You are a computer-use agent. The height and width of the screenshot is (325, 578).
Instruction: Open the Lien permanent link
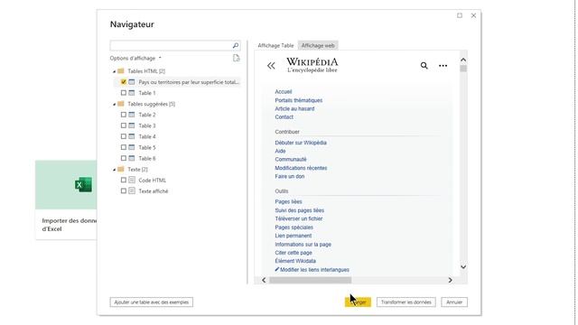[293, 236]
